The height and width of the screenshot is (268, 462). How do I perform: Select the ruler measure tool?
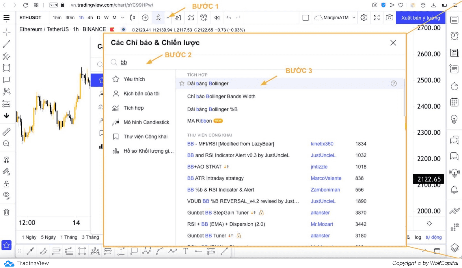click(x=6, y=132)
